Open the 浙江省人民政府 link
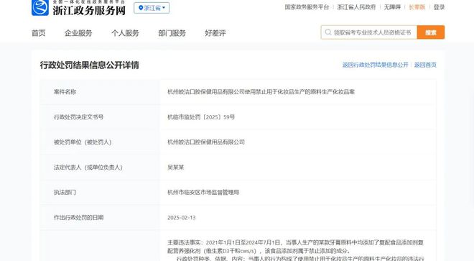Image resolution: width=474 pixels, height=261 pixels. pos(356,7)
